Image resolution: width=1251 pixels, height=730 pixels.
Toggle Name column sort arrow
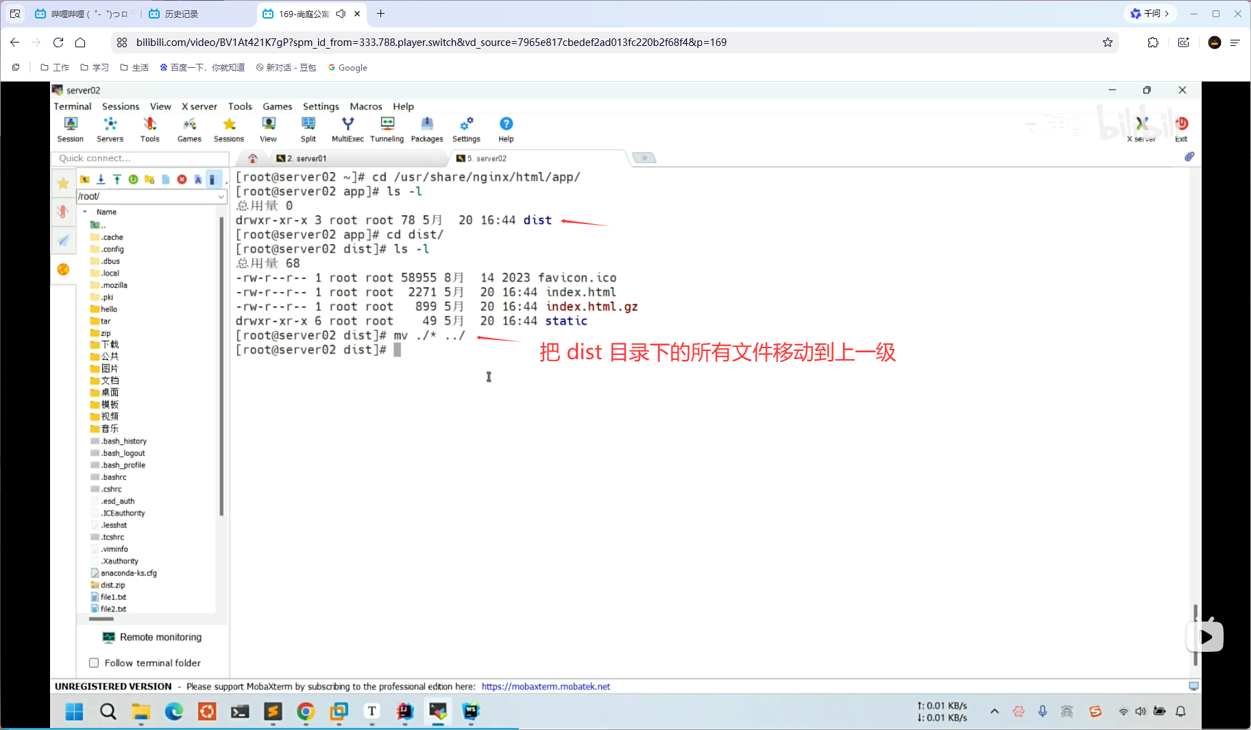pos(85,212)
